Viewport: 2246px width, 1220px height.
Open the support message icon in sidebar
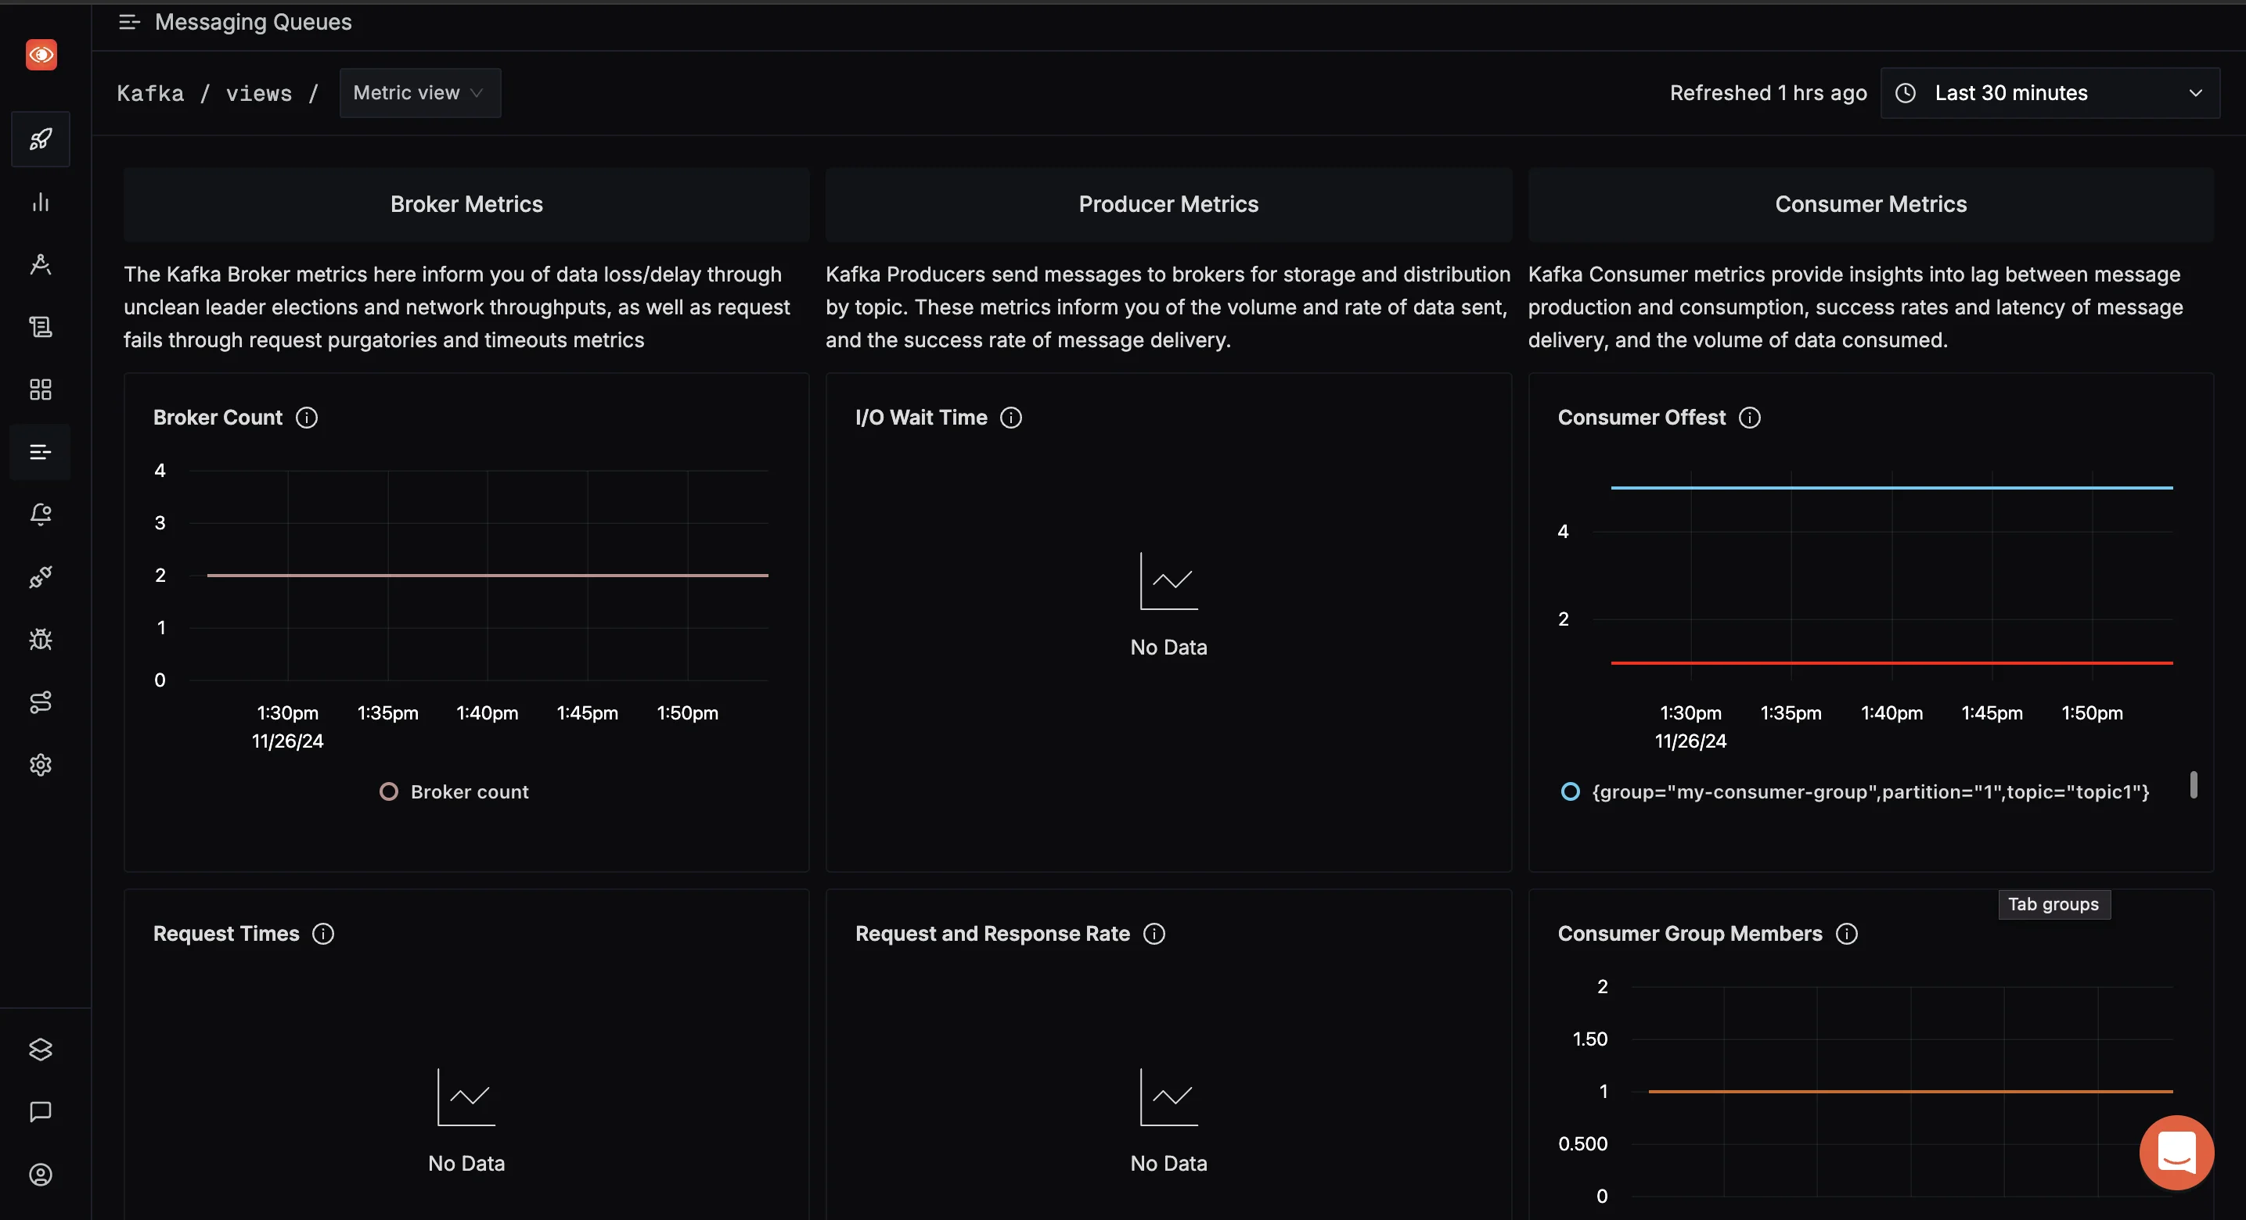[41, 1112]
